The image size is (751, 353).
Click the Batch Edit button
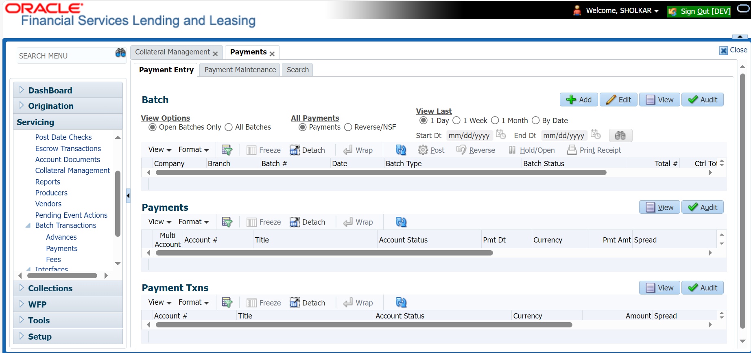click(618, 100)
